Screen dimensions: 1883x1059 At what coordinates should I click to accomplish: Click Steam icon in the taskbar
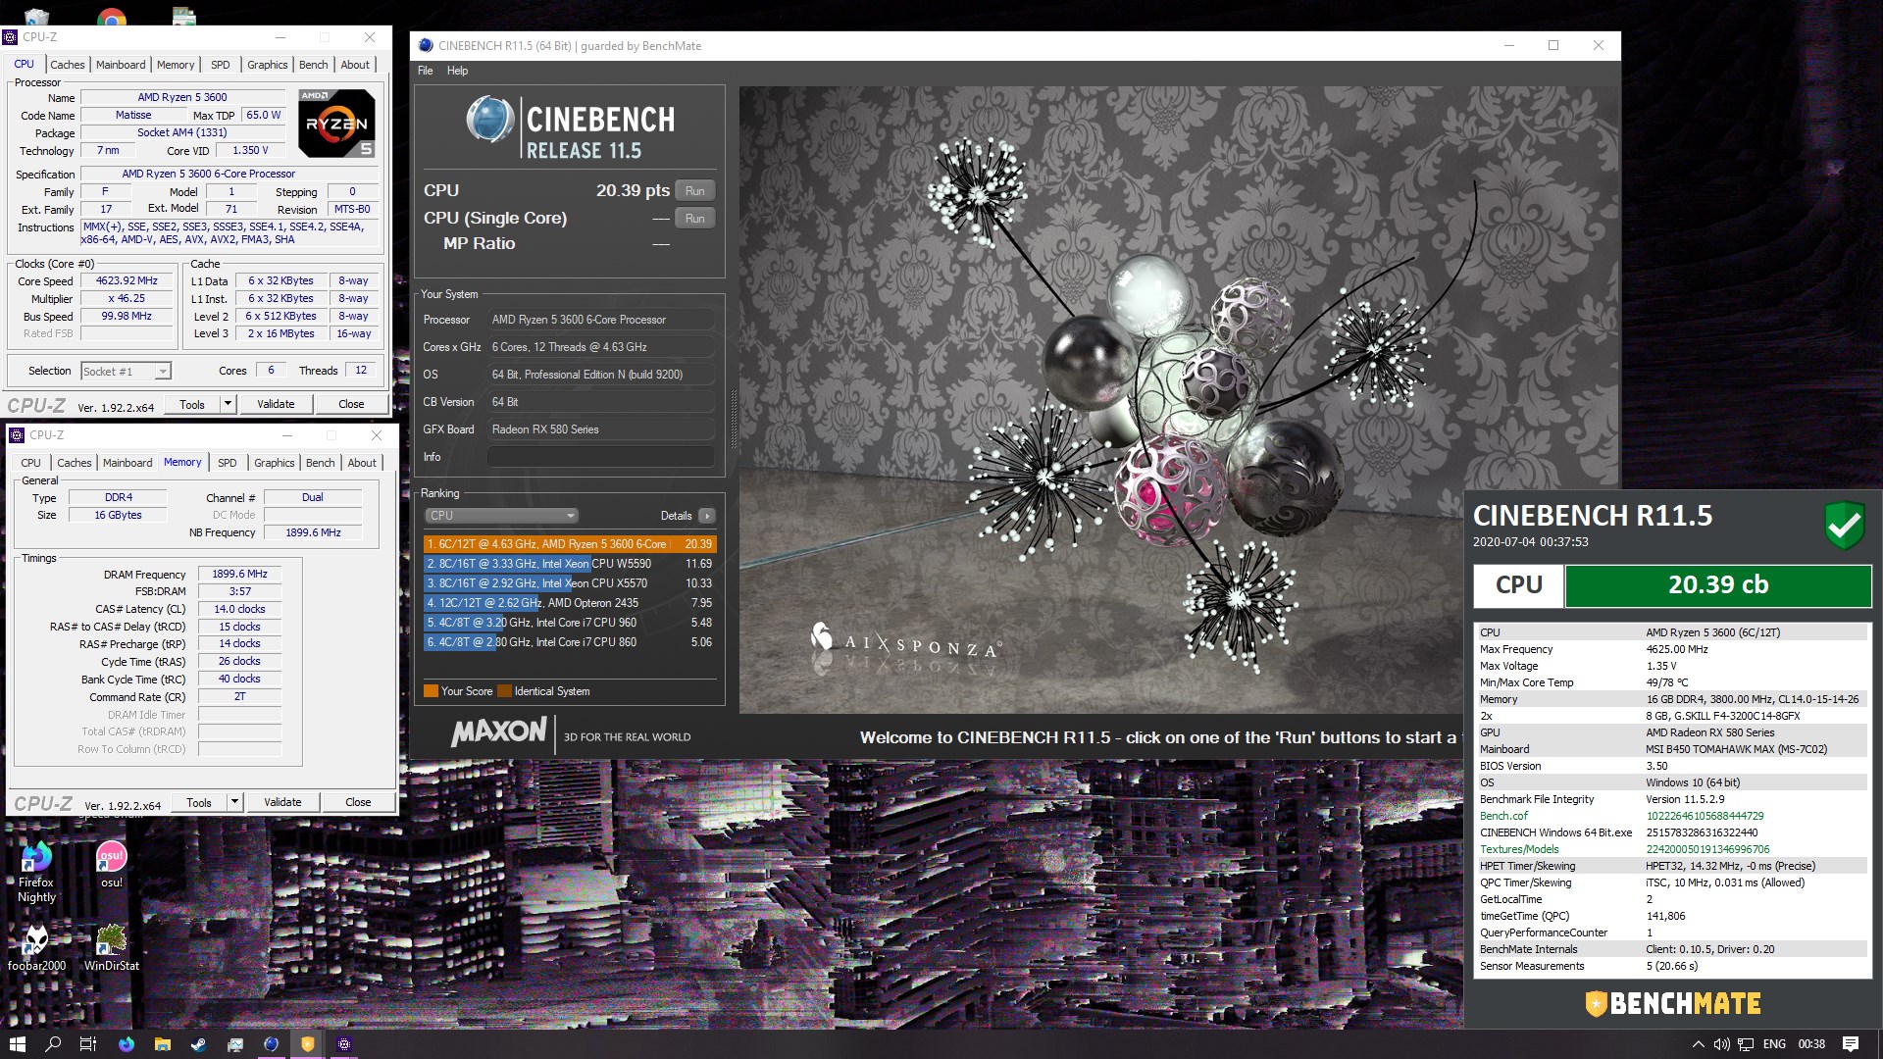(x=199, y=1044)
